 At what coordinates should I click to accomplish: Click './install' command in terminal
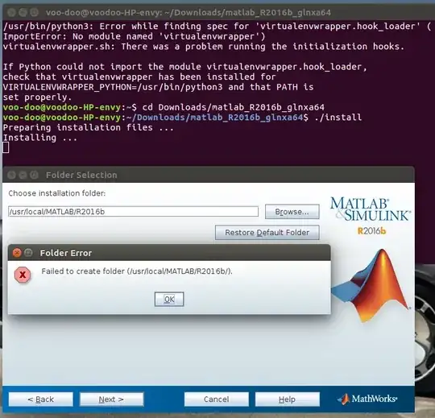click(x=338, y=118)
